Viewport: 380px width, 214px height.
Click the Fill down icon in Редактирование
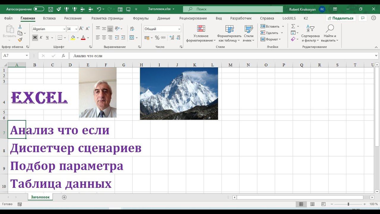(x=293, y=33)
